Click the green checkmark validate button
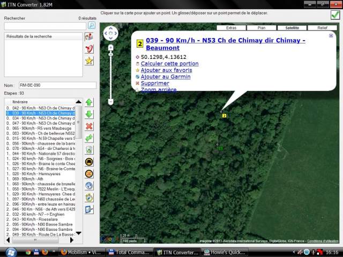The width and height of the screenshot is (343, 257). pyautogui.click(x=335, y=15)
